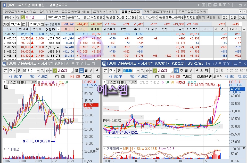
Task: Click font T icon in right chart title bar
Action: coord(224,63)
